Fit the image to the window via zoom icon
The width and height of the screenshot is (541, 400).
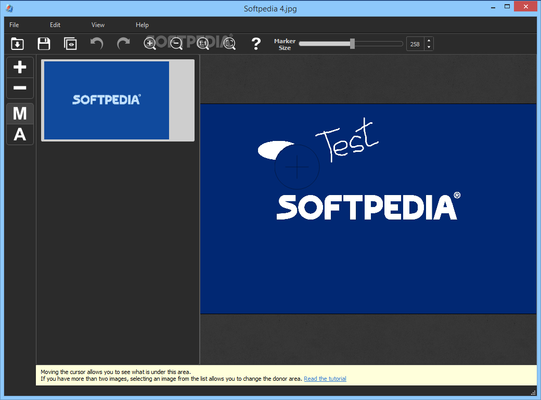pos(229,44)
